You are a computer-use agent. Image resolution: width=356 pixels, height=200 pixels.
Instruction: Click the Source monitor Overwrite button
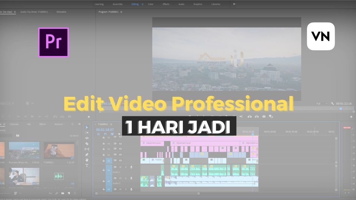[x=62, y=117]
